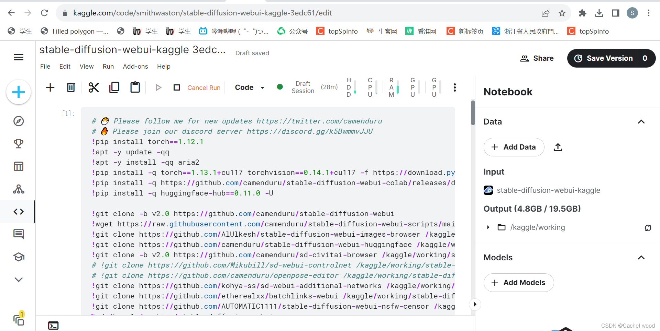Toggle browser side panel icon
This screenshot has width=660, height=331.
tap(616, 13)
